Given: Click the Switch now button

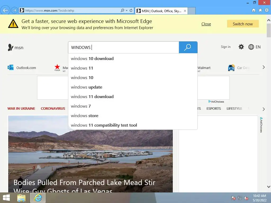Looking at the screenshot, I should click(x=243, y=24).
